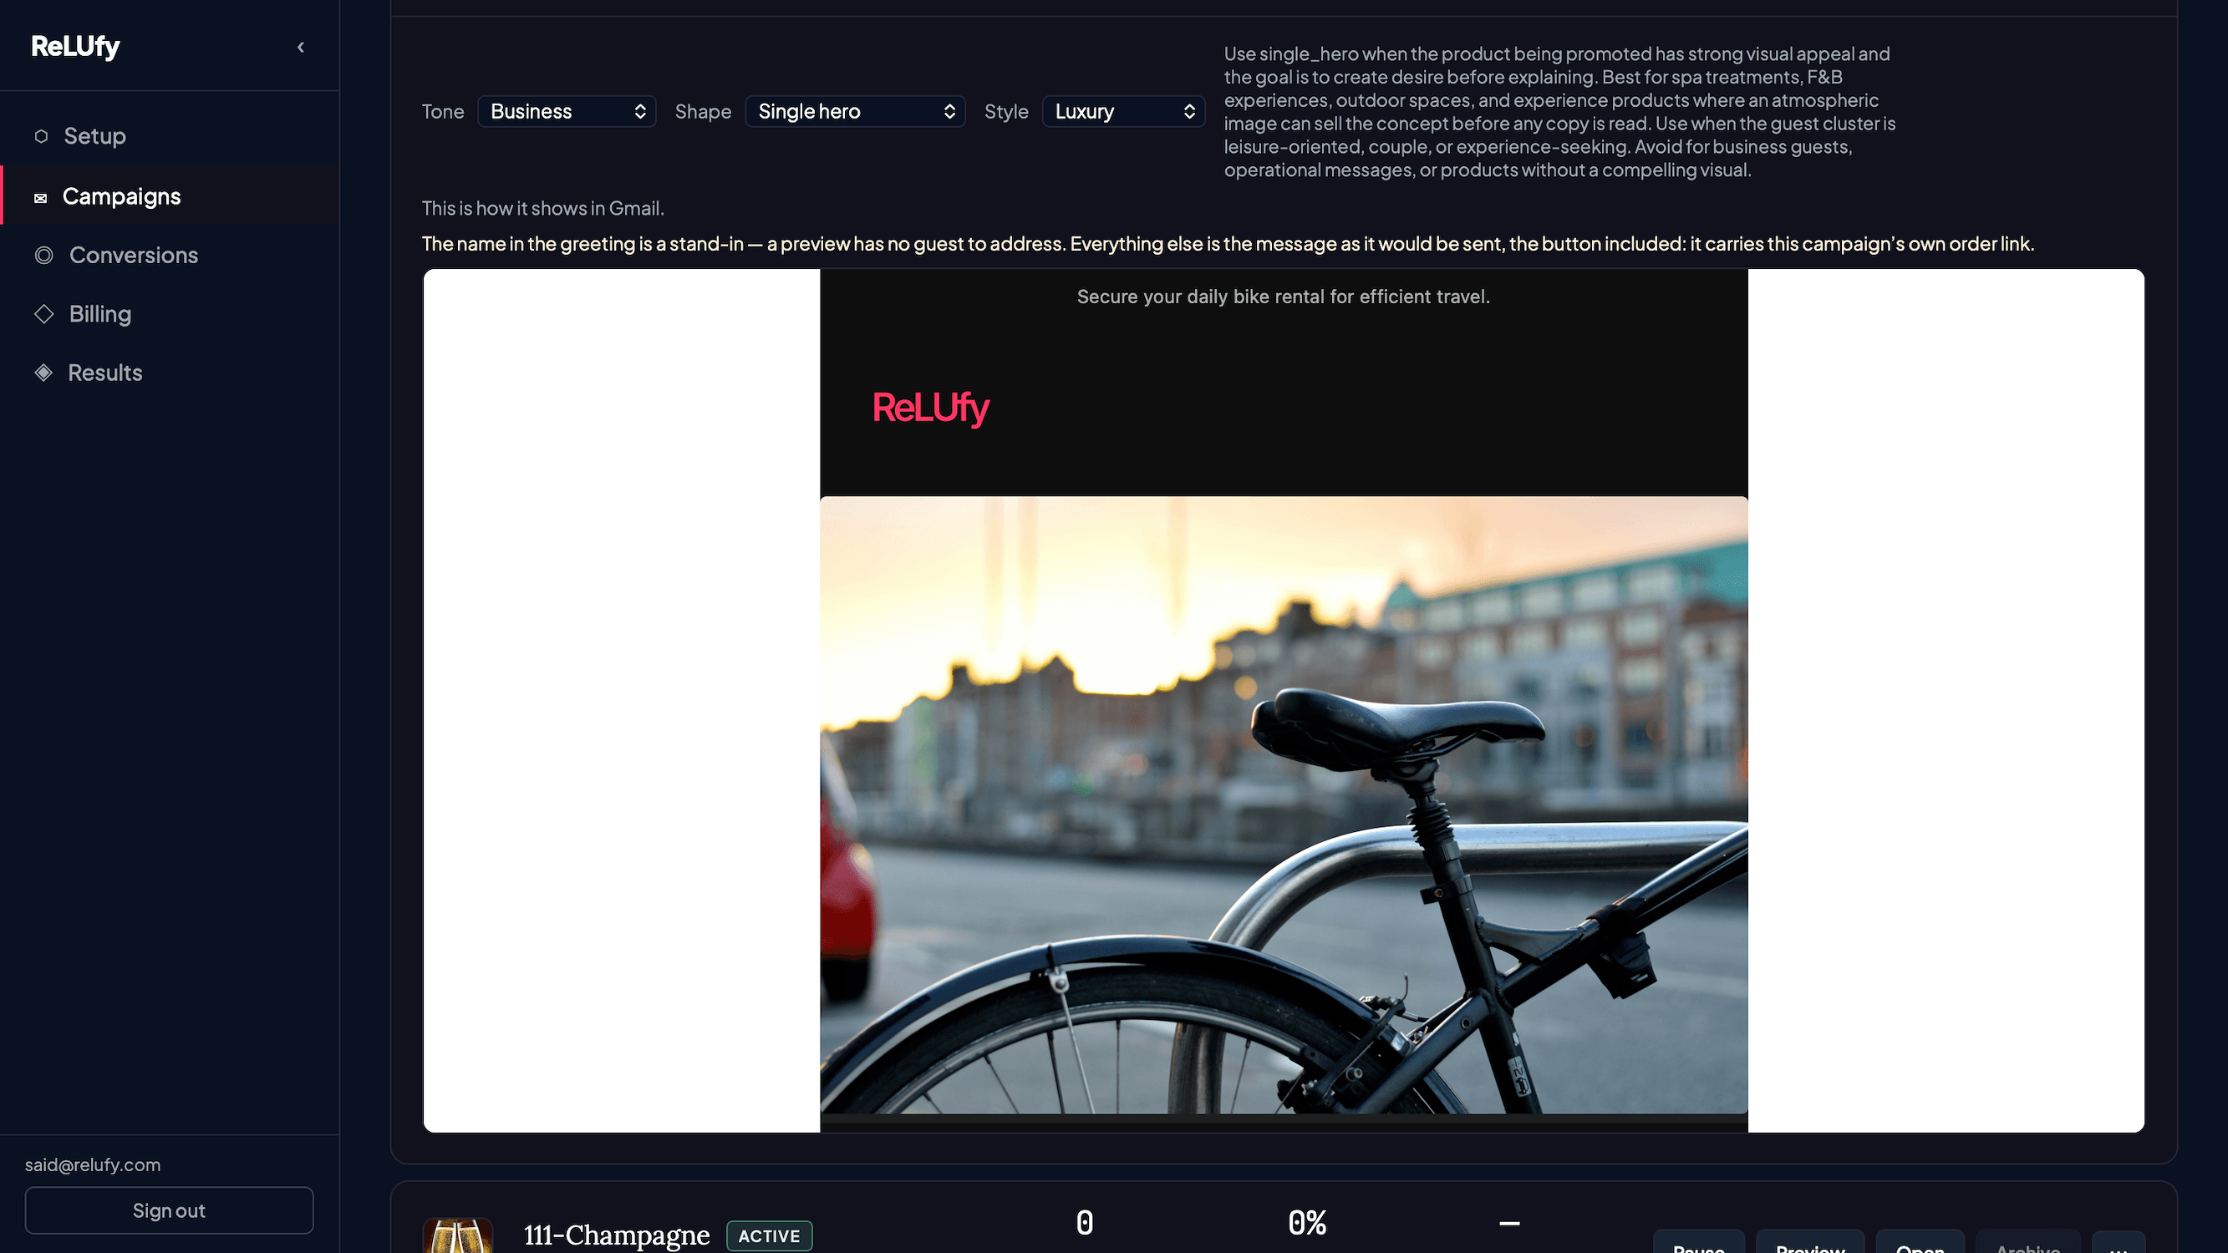Click the Tone label
2228x1253 pixels.
(x=443, y=112)
